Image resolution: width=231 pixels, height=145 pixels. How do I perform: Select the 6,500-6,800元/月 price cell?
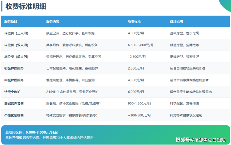(140, 45)
